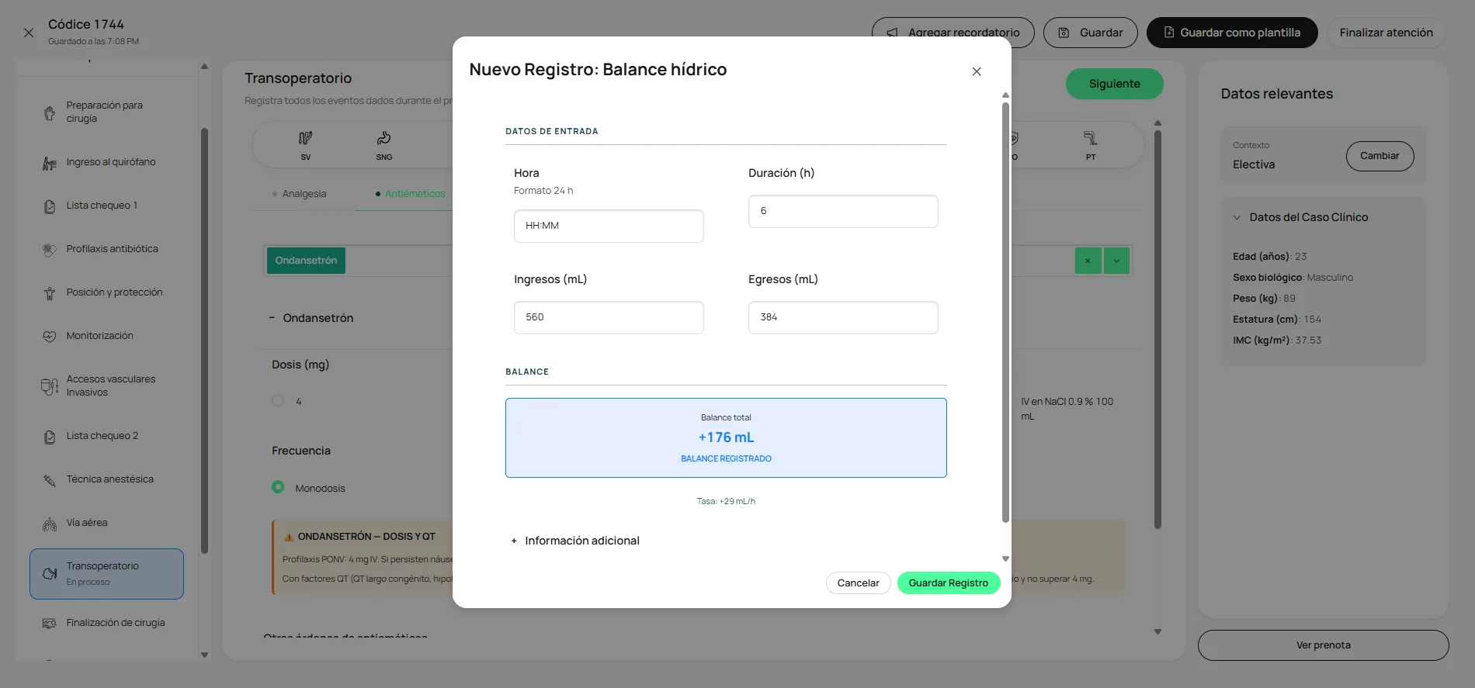The width and height of the screenshot is (1475, 688).
Task: Select the SV toolbar icon
Action: [x=306, y=138]
